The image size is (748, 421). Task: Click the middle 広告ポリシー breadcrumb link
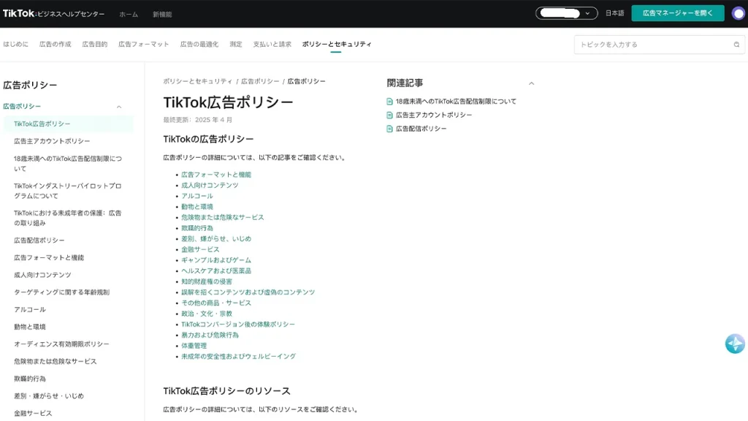click(x=260, y=82)
